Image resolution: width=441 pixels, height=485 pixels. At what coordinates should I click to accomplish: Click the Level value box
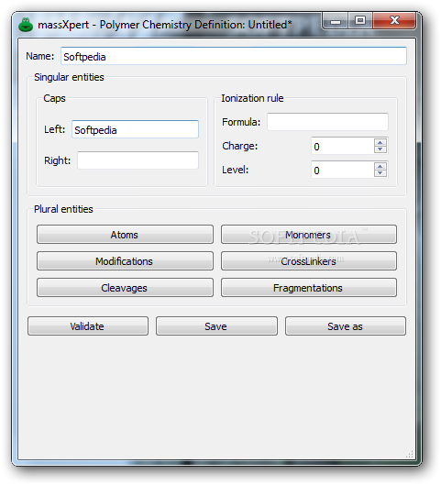coord(342,170)
